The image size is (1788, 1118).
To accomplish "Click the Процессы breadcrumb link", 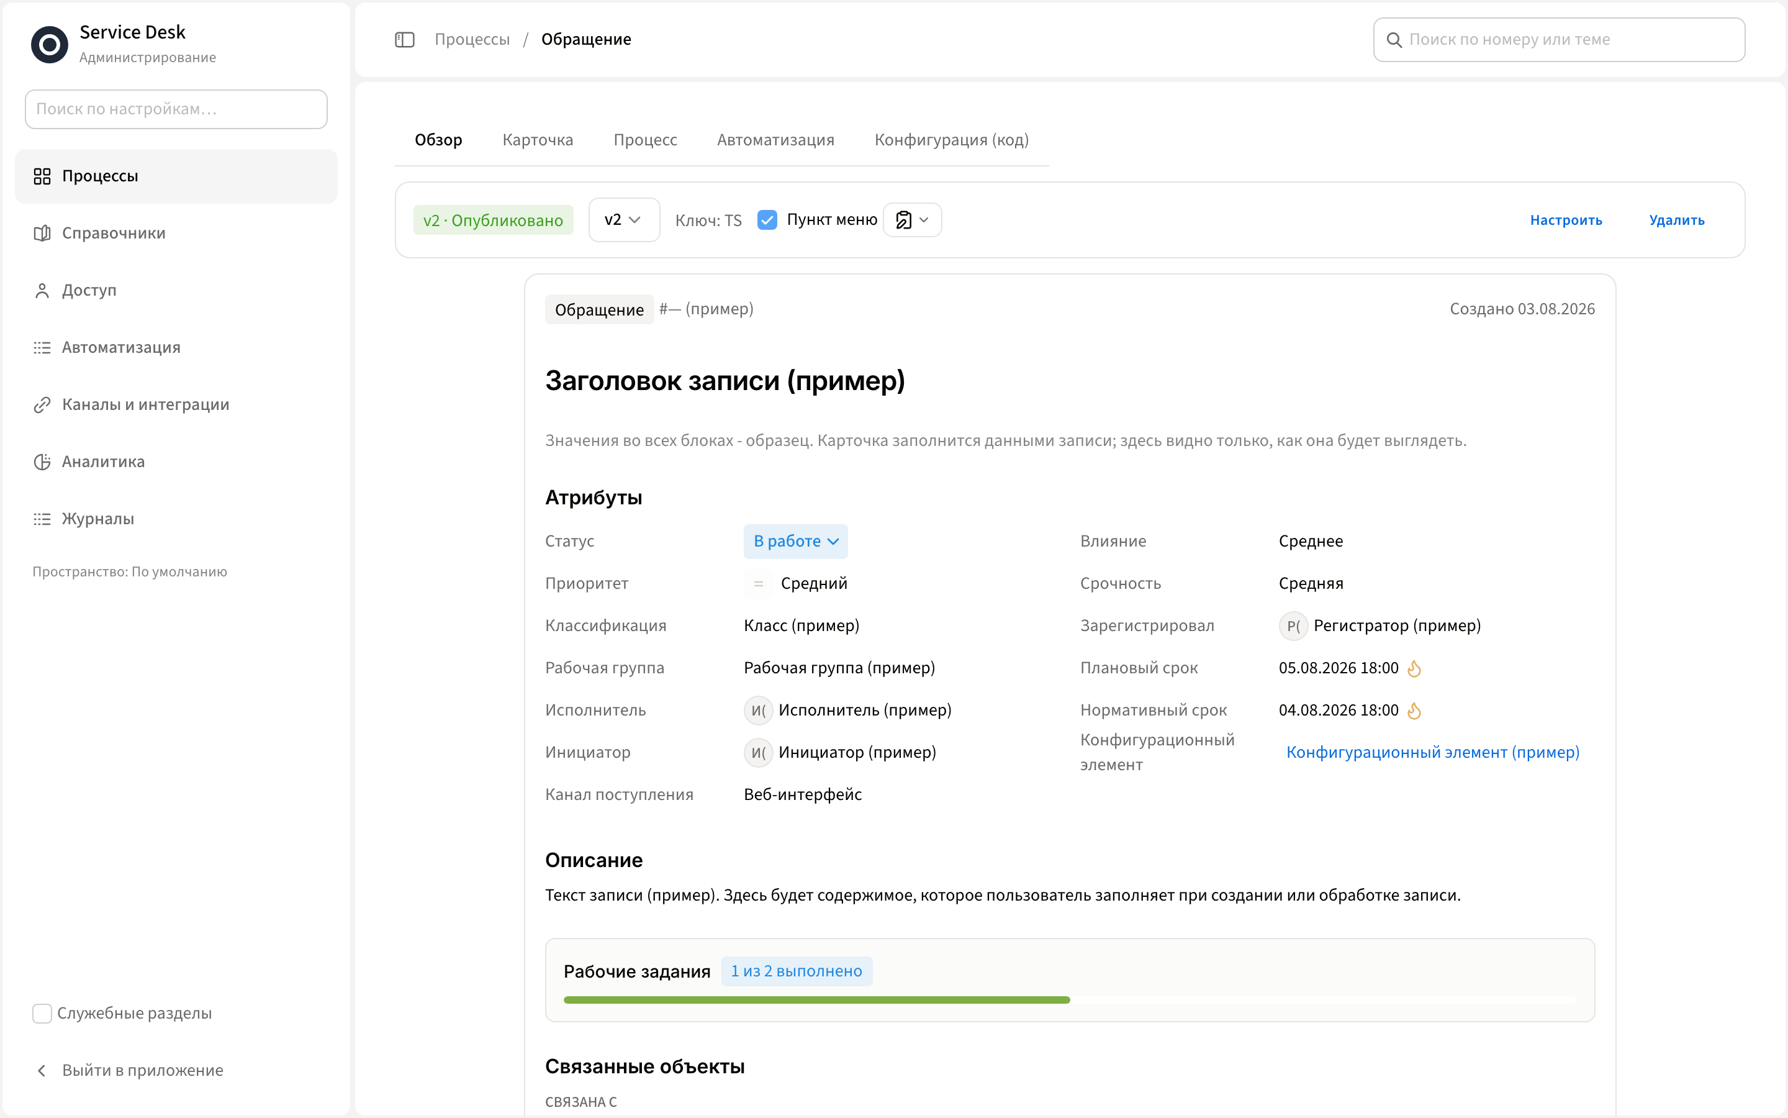I will [471, 39].
